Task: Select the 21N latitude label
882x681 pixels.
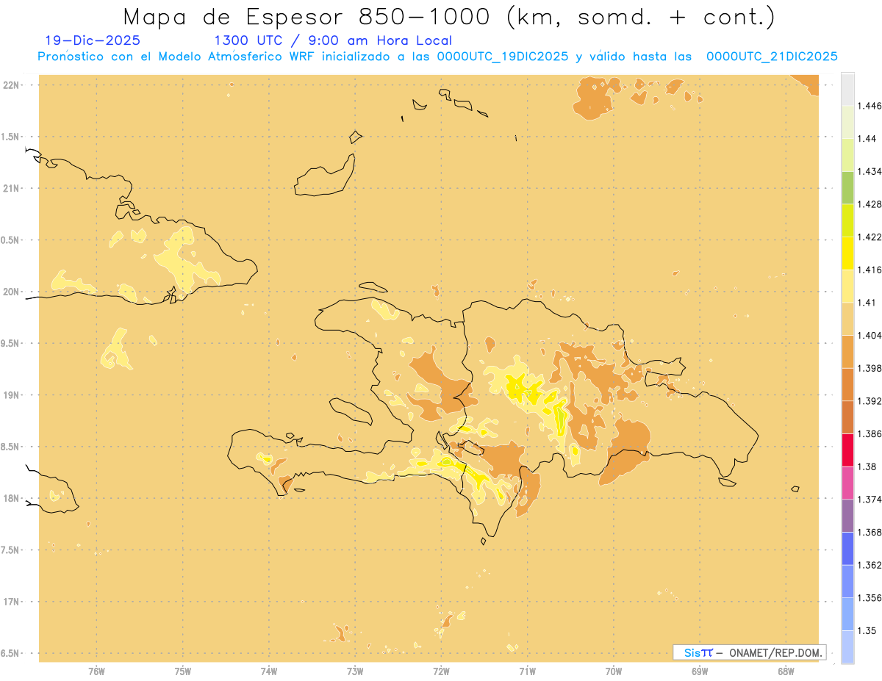Action: click(x=12, y=188)
